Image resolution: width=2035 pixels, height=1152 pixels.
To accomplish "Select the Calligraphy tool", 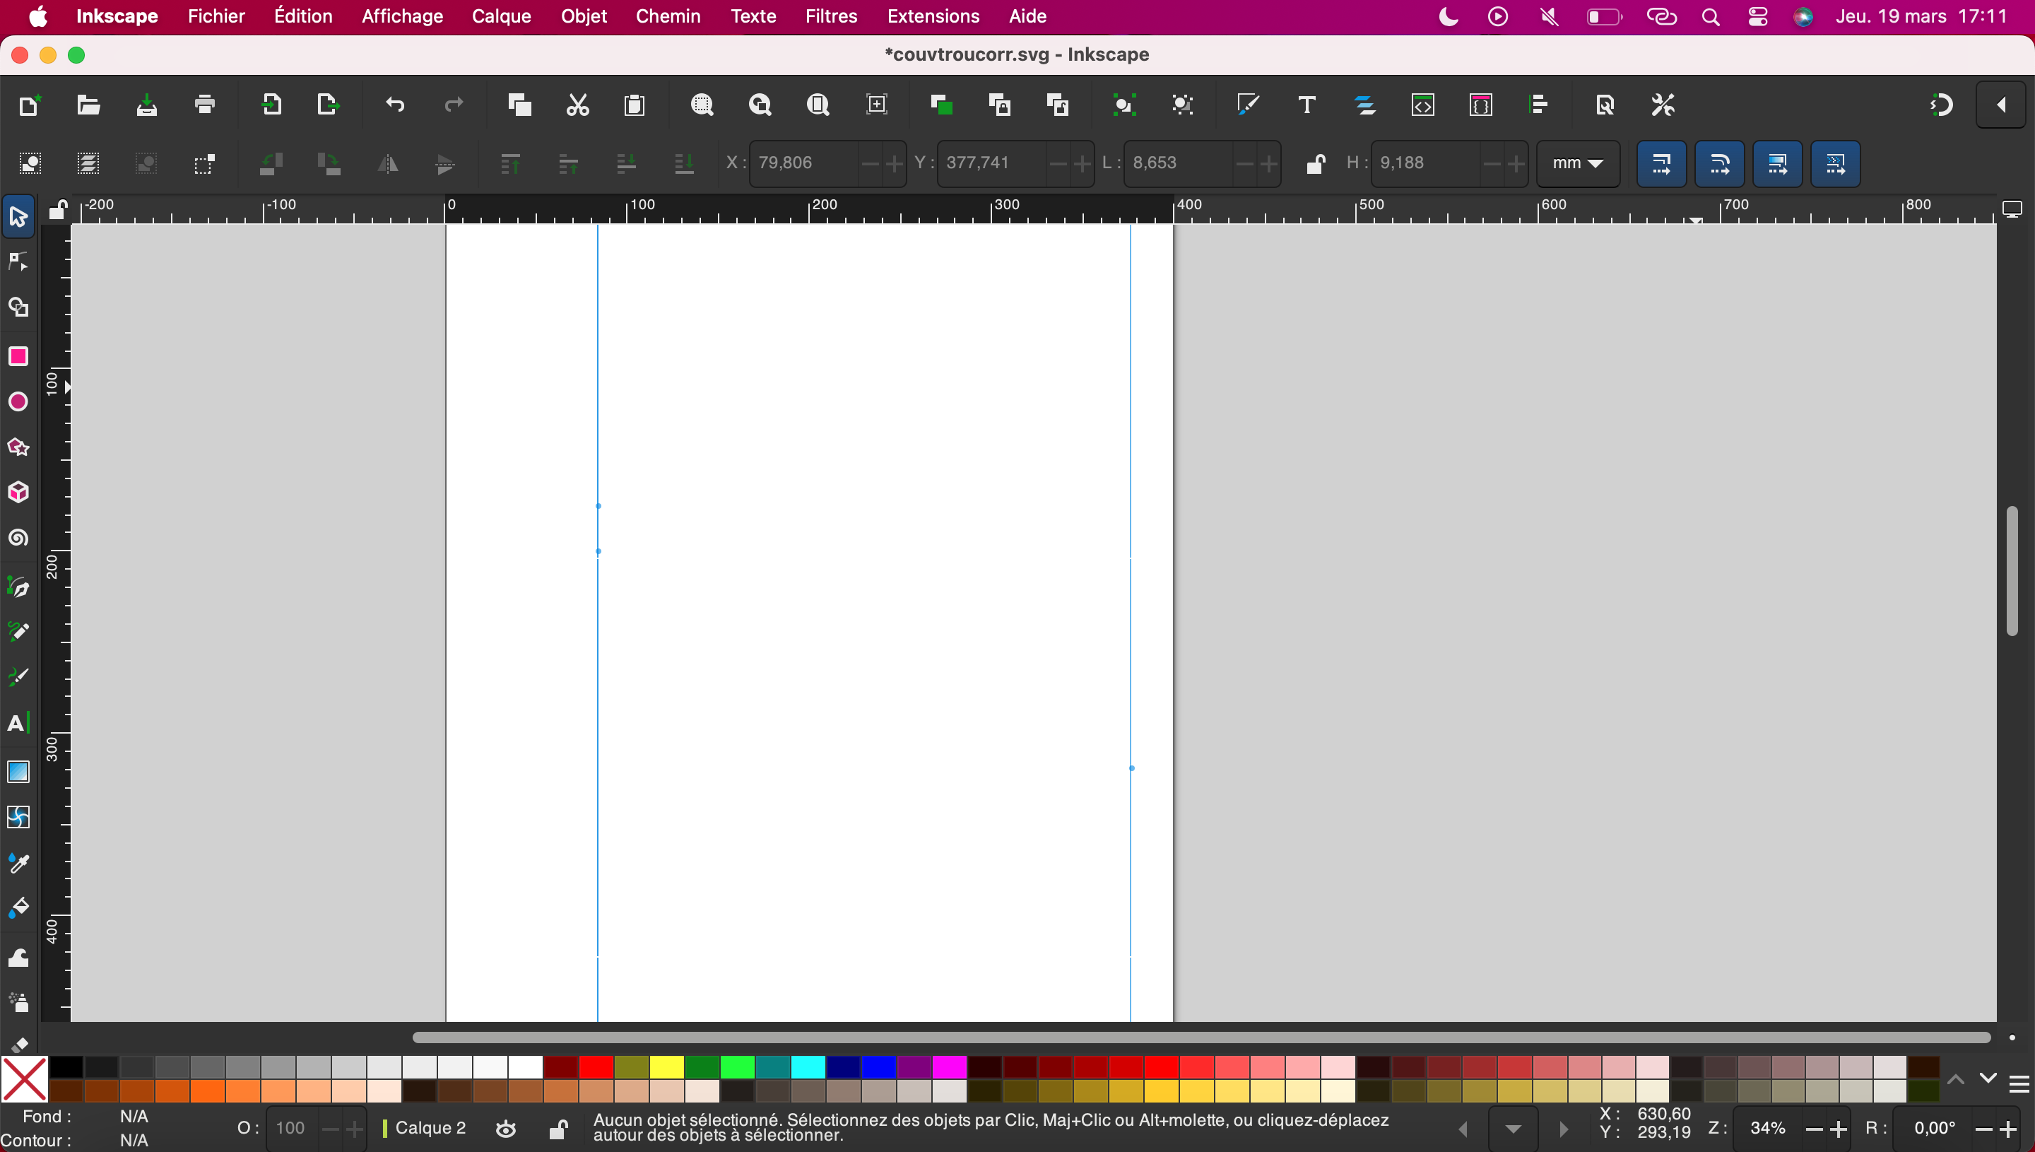I will (18, 676).
